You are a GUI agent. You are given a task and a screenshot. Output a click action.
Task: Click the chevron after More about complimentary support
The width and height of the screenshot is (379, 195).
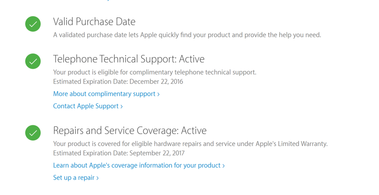pos(158,94)
